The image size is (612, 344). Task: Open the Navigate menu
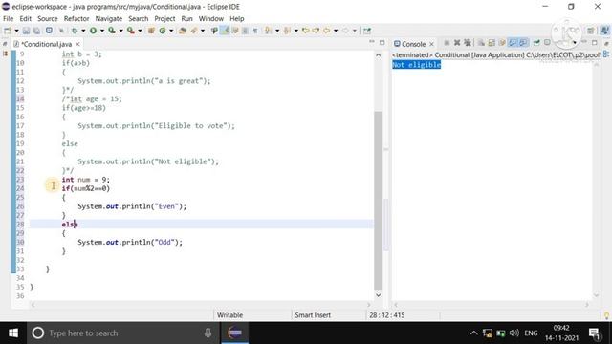108,18
